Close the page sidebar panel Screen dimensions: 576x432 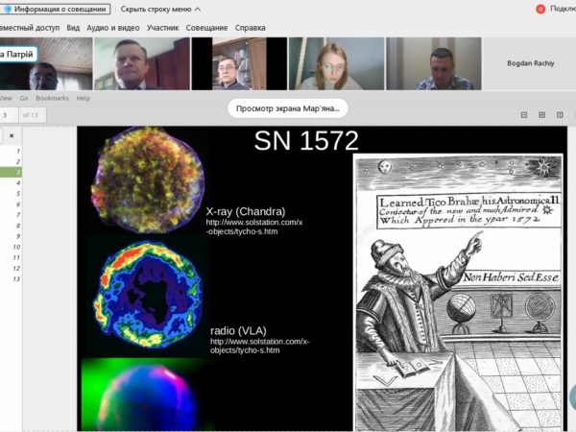(12, 136)
